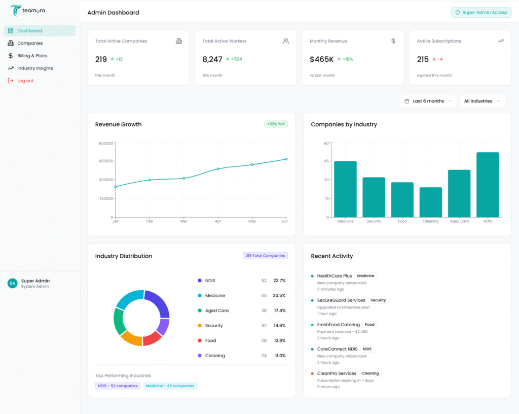The height and width of the screenshot is (414, 519).
Task: Click the NDIS - 52 companies tag
Action: pyautogui.click(x=118, y=386)
